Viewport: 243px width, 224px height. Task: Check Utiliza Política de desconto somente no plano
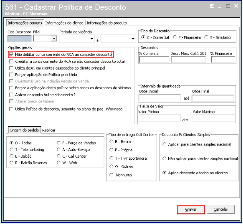11,109
